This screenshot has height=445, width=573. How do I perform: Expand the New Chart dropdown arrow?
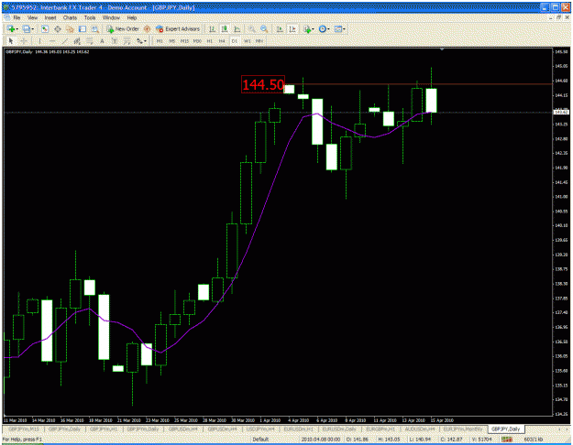17,29
